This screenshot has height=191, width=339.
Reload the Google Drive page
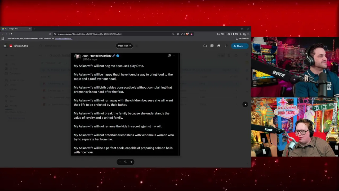click(x=11, y=34)
